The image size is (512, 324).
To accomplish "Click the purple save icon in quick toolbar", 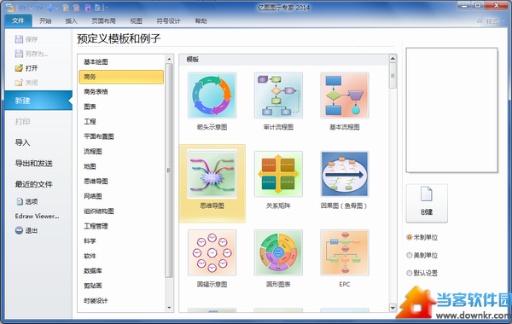I will tap(87, 8).
